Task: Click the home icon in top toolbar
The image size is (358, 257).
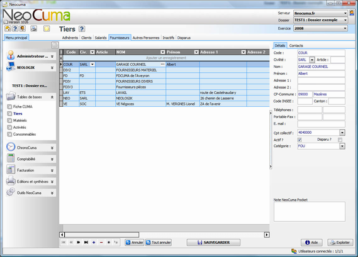Action: pyautogui.click(x=8, y=28)
